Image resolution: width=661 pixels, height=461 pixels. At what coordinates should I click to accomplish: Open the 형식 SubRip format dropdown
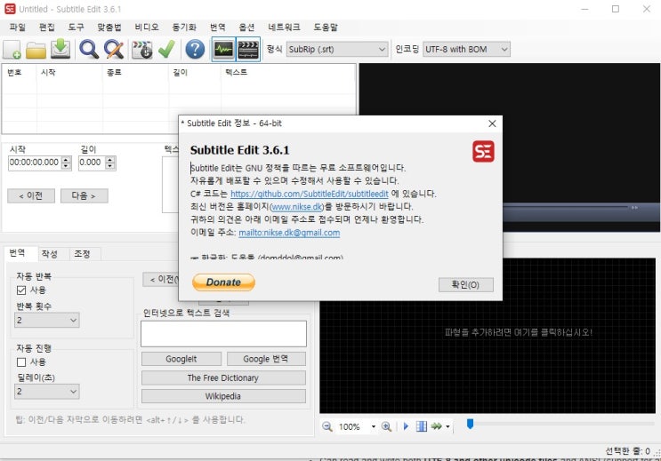(x=337, y=49)
